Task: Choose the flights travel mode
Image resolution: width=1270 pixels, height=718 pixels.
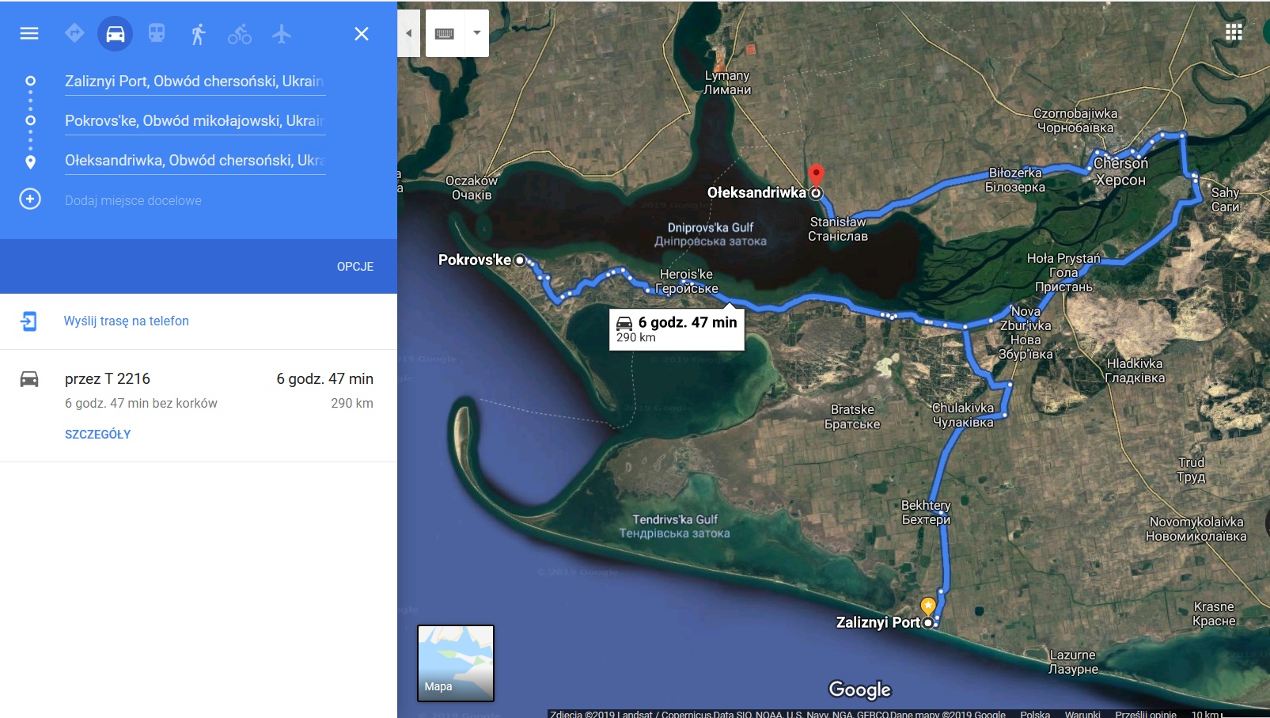Action: coord(282,34)
